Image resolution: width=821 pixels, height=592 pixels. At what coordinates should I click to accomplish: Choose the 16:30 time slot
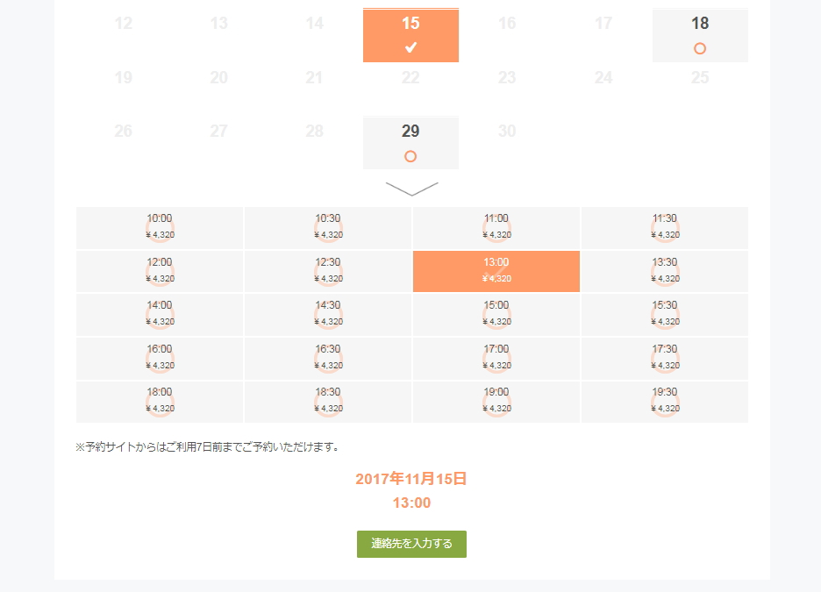point(327,358)
